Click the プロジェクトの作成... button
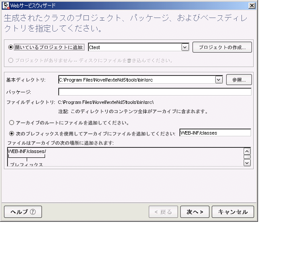This screenshot has height=260, width=297. pos(222,47)
